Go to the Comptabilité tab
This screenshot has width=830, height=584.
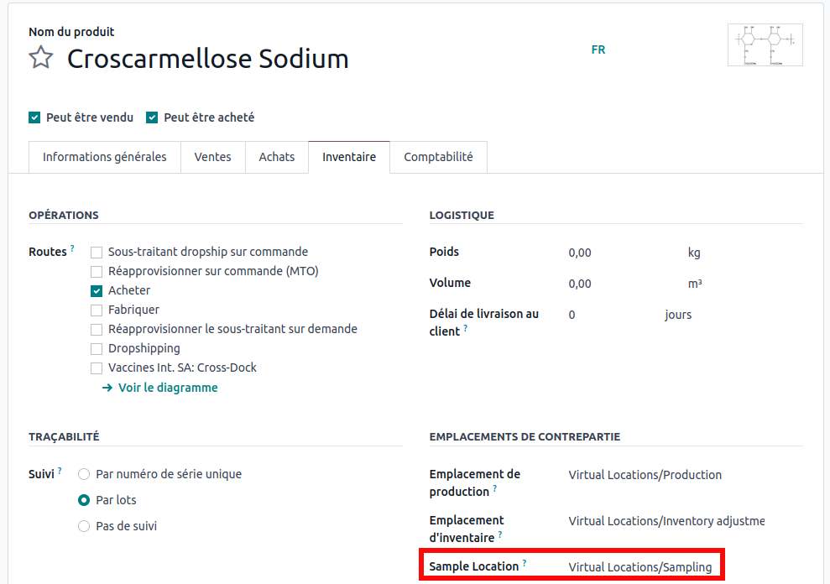(x=438, y=157)
